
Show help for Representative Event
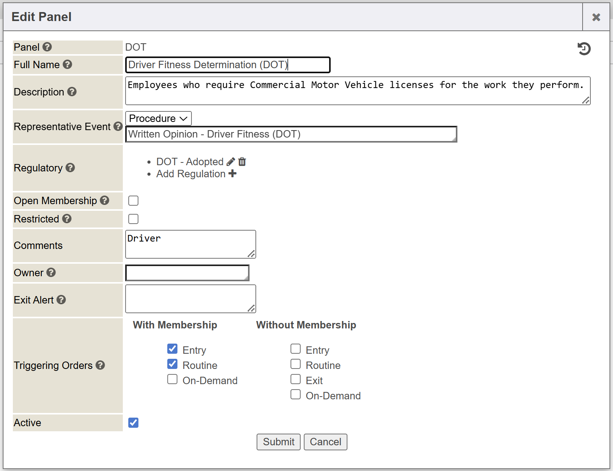(x=118, y=127)
